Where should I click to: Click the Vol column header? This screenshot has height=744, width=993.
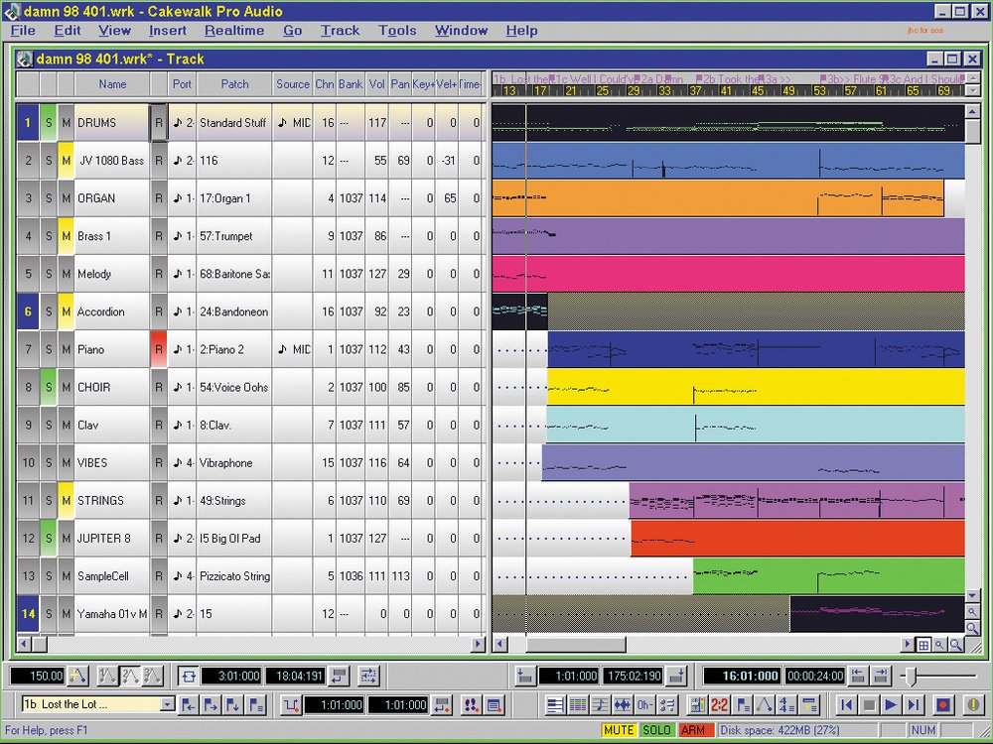click(x=376, y=84)
